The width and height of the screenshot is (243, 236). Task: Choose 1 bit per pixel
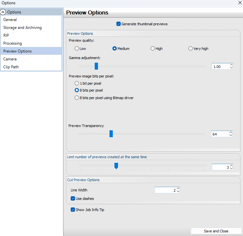tap(77, 83)
